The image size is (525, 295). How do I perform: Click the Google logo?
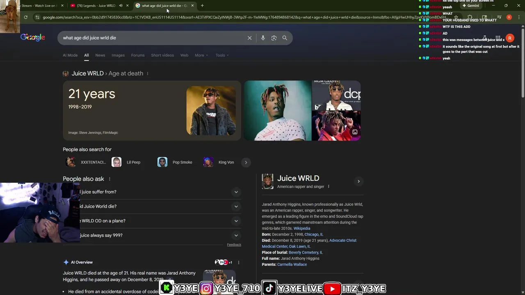[x=33, y=37]
